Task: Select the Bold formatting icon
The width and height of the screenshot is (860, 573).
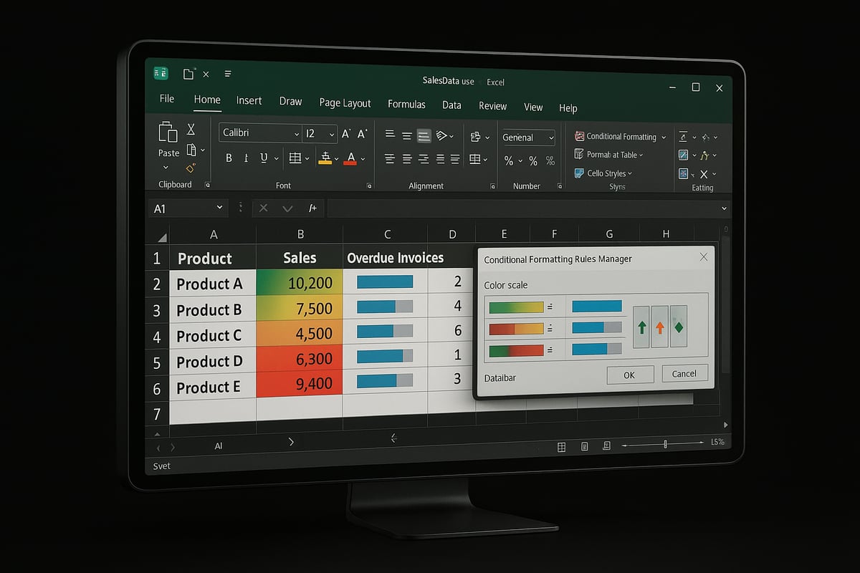Action: [x=228, y=158]
